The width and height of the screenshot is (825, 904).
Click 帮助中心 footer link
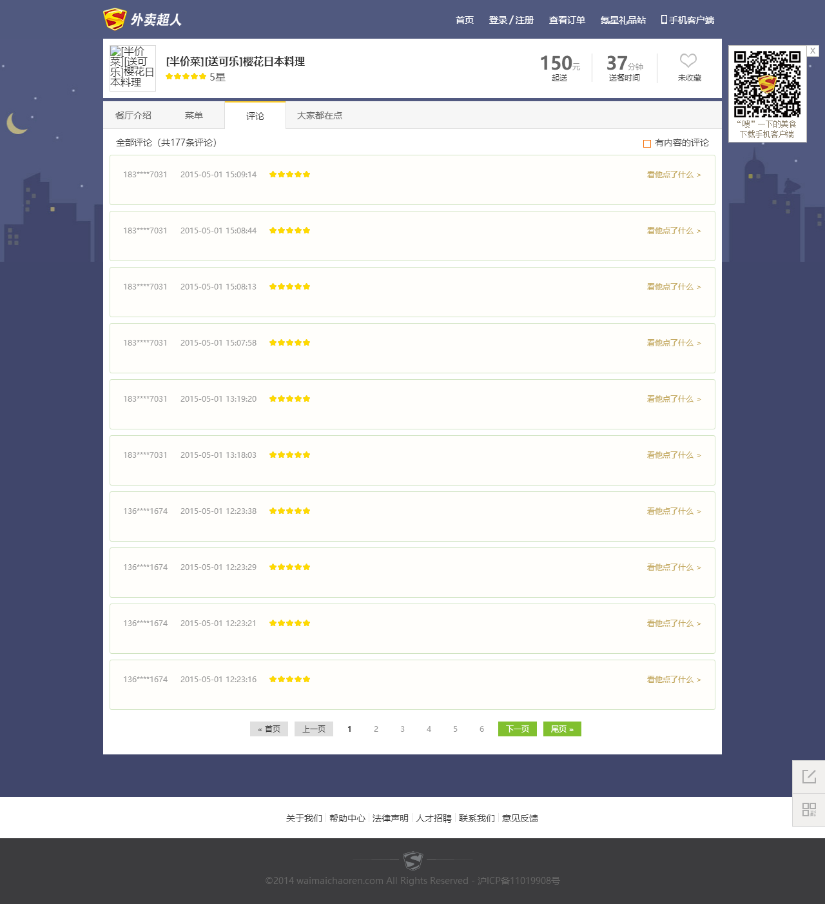click(x=347, y=818)
